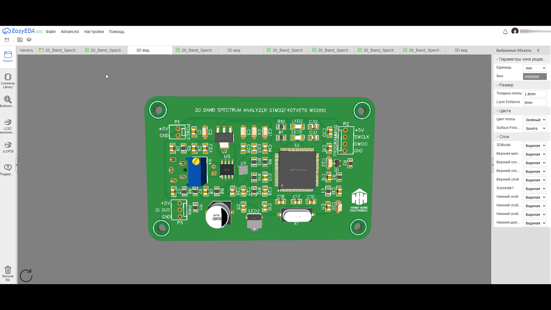Viewport: 551px width, 310px height.
Task: Click the rotate view icon at bottom left
Action: click(26, 276)
